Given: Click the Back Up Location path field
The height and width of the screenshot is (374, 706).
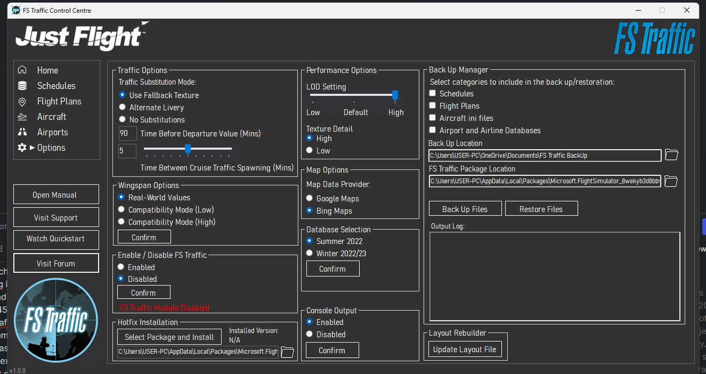Looking at the screenshot, I should pyautogui.click(x=545, y=156).
